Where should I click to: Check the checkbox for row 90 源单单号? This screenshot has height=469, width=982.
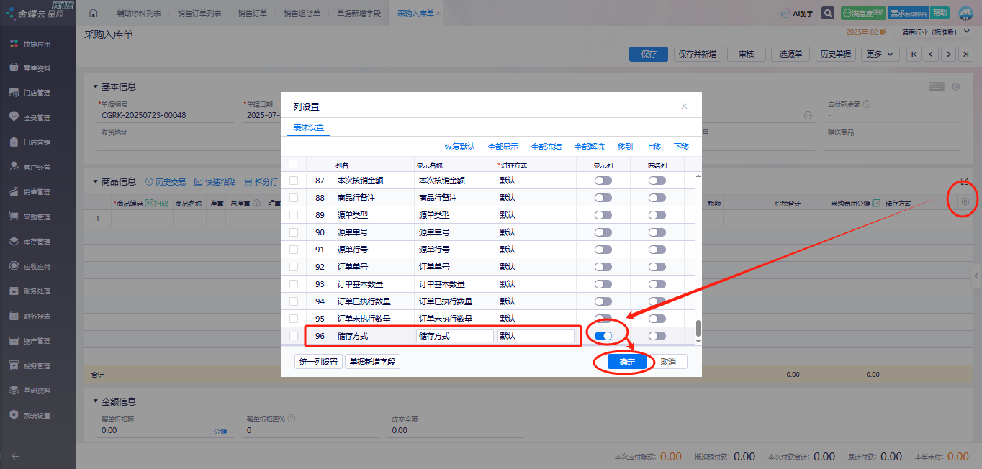(294, 232)
